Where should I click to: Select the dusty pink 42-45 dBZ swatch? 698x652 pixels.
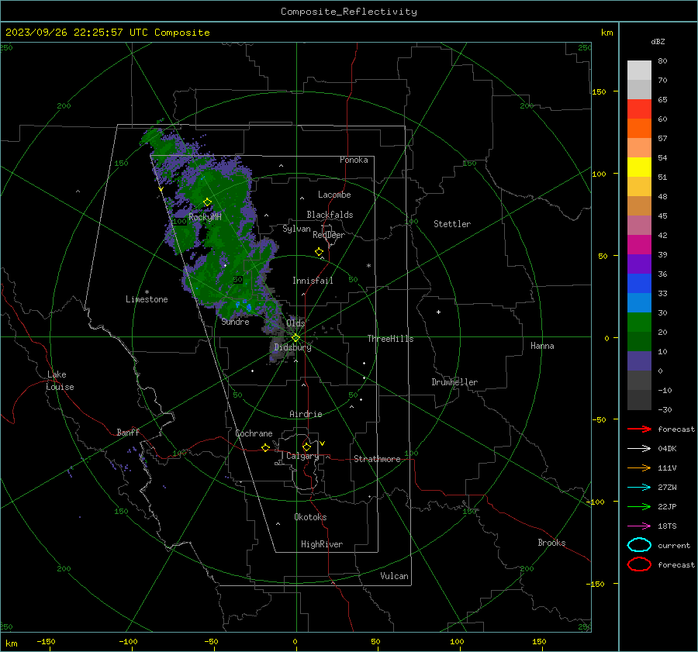639,225
